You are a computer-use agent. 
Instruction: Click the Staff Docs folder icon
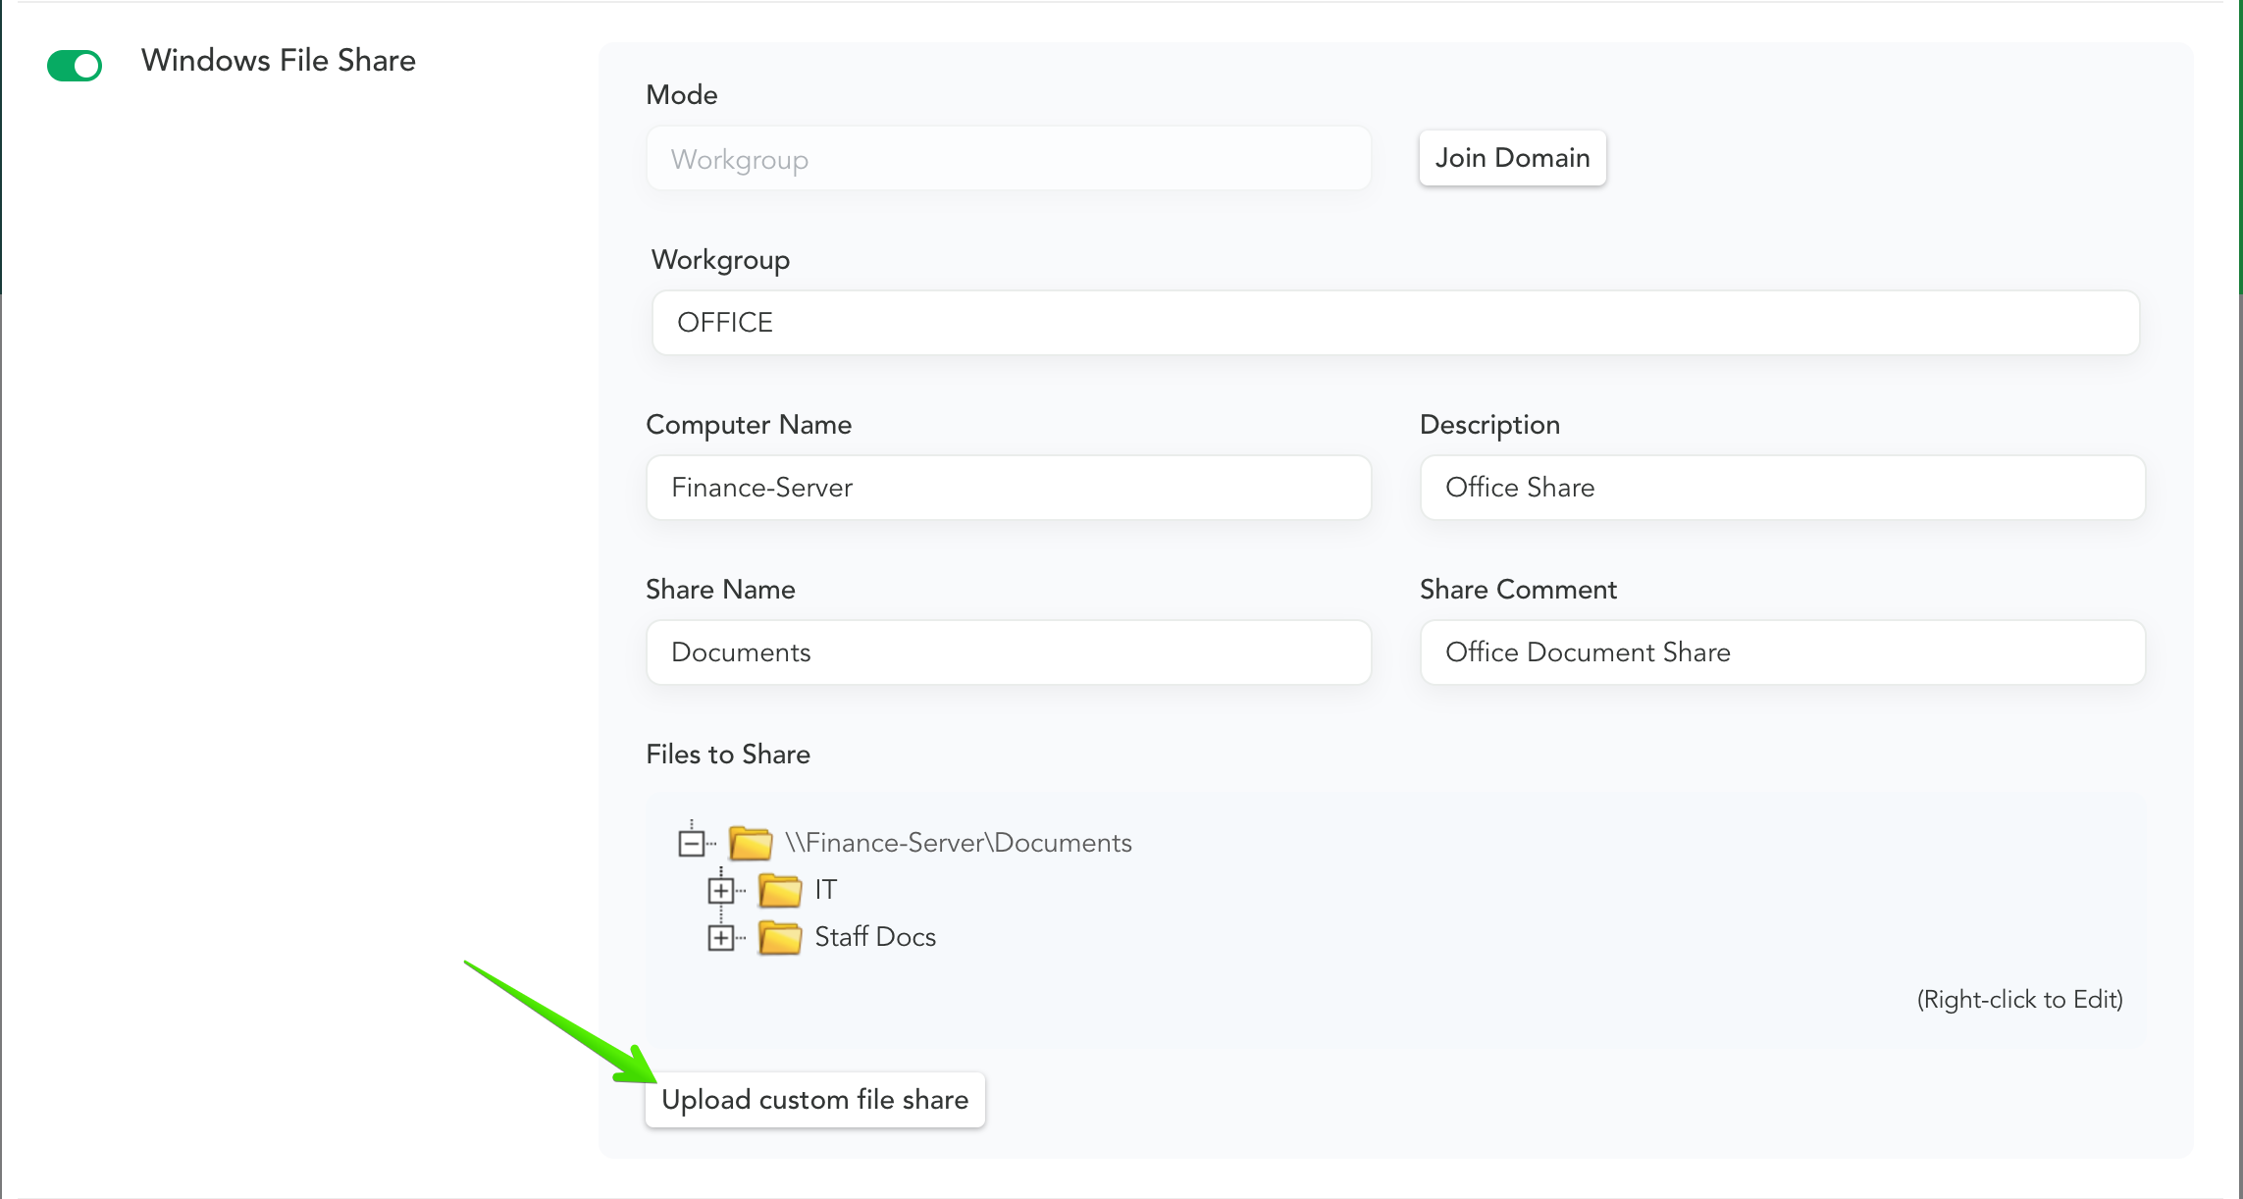(x=780, y=937)
